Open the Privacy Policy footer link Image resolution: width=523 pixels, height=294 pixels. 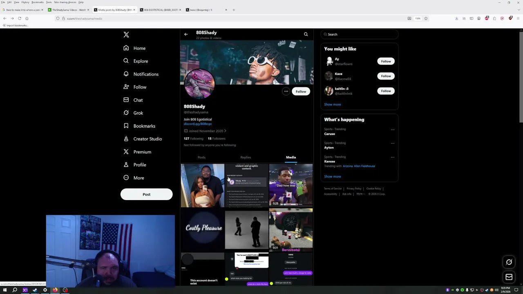354,189
